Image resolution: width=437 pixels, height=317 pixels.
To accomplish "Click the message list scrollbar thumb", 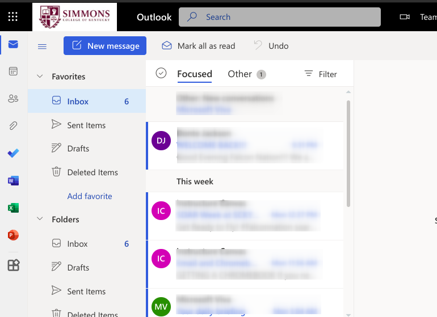I will tap(348, 154).
